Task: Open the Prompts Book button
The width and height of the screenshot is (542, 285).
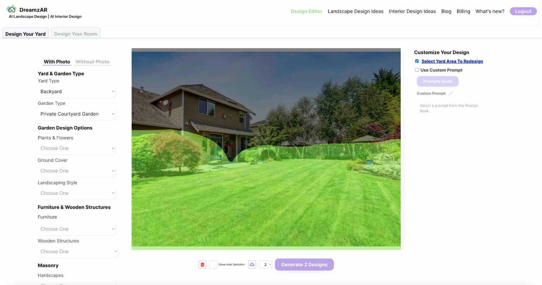Action: (x=437, y=81)
